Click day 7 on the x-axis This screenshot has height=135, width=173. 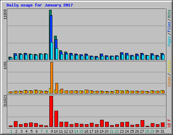(x=42, y=131)
